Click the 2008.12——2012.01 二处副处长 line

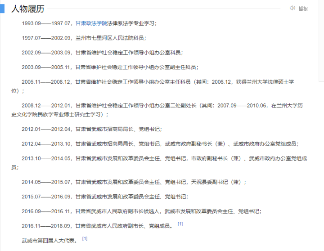click(162, 106)
